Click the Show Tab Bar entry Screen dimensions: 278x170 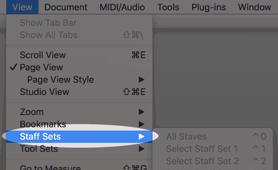click(79, 23)
